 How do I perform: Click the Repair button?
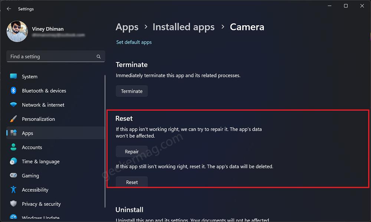click(x=132, y=151)
